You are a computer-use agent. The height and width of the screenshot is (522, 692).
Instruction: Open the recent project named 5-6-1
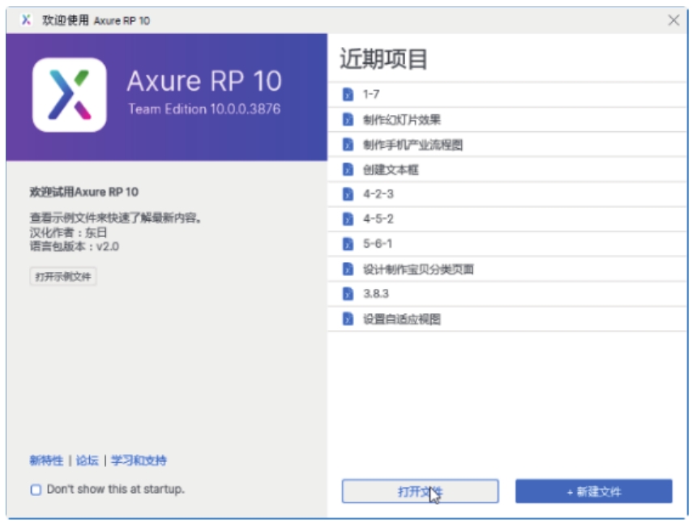tap(378, 244)
